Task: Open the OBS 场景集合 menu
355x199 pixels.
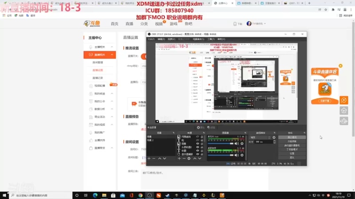Action: tap(198, 39)
